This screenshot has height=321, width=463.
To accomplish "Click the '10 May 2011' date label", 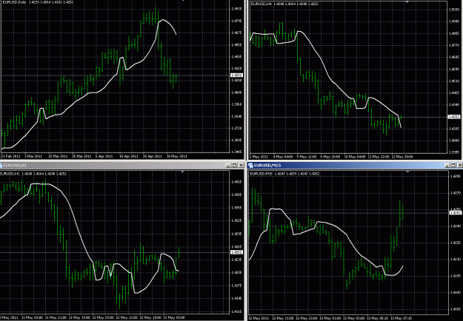I will coord(177,156).
